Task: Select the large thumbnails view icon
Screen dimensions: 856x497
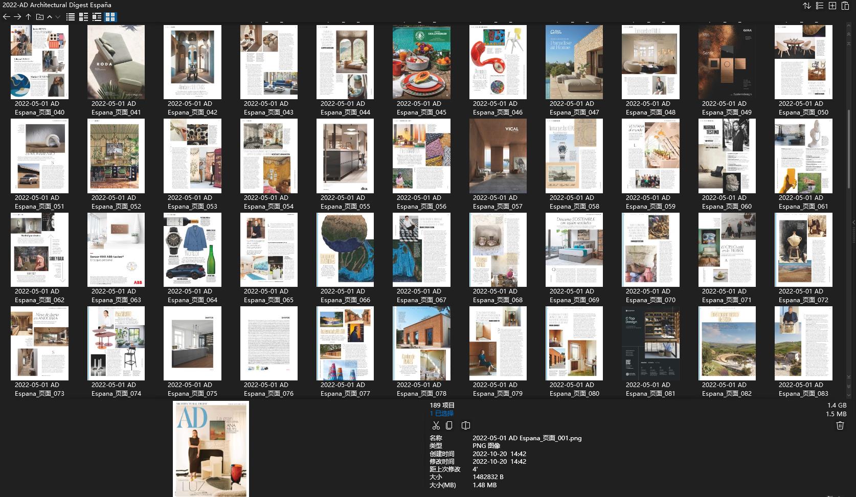Action: pos(109,16)
